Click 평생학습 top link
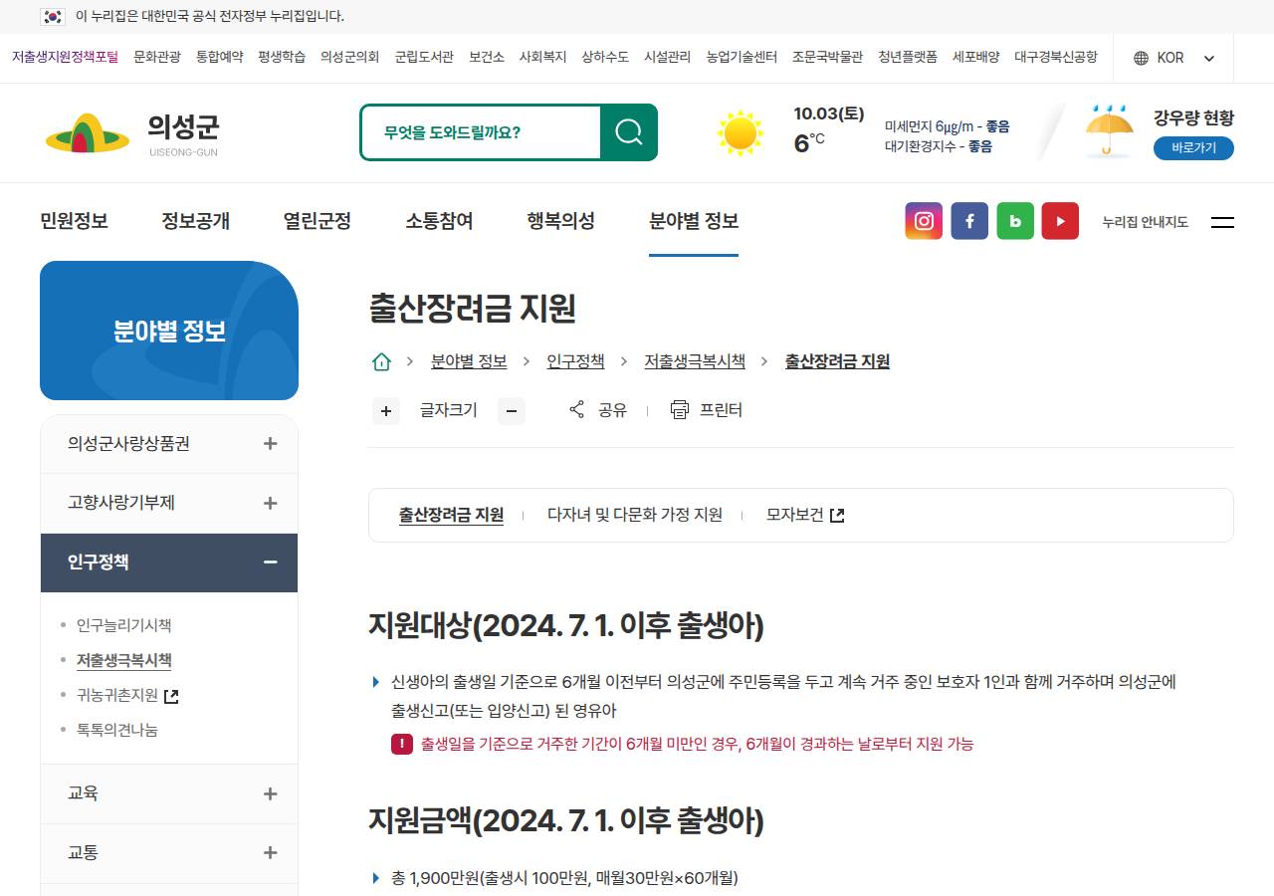 tap(282, 58)
